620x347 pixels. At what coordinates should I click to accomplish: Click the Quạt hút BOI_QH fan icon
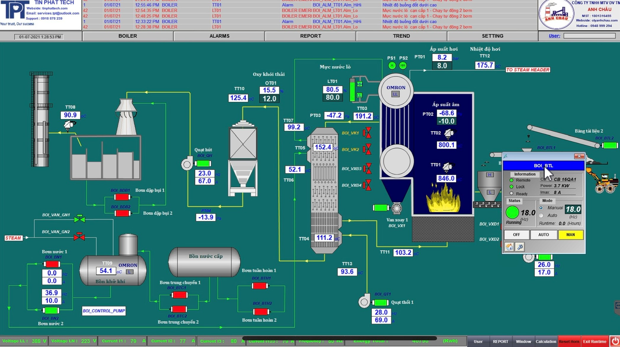(187, 164)
